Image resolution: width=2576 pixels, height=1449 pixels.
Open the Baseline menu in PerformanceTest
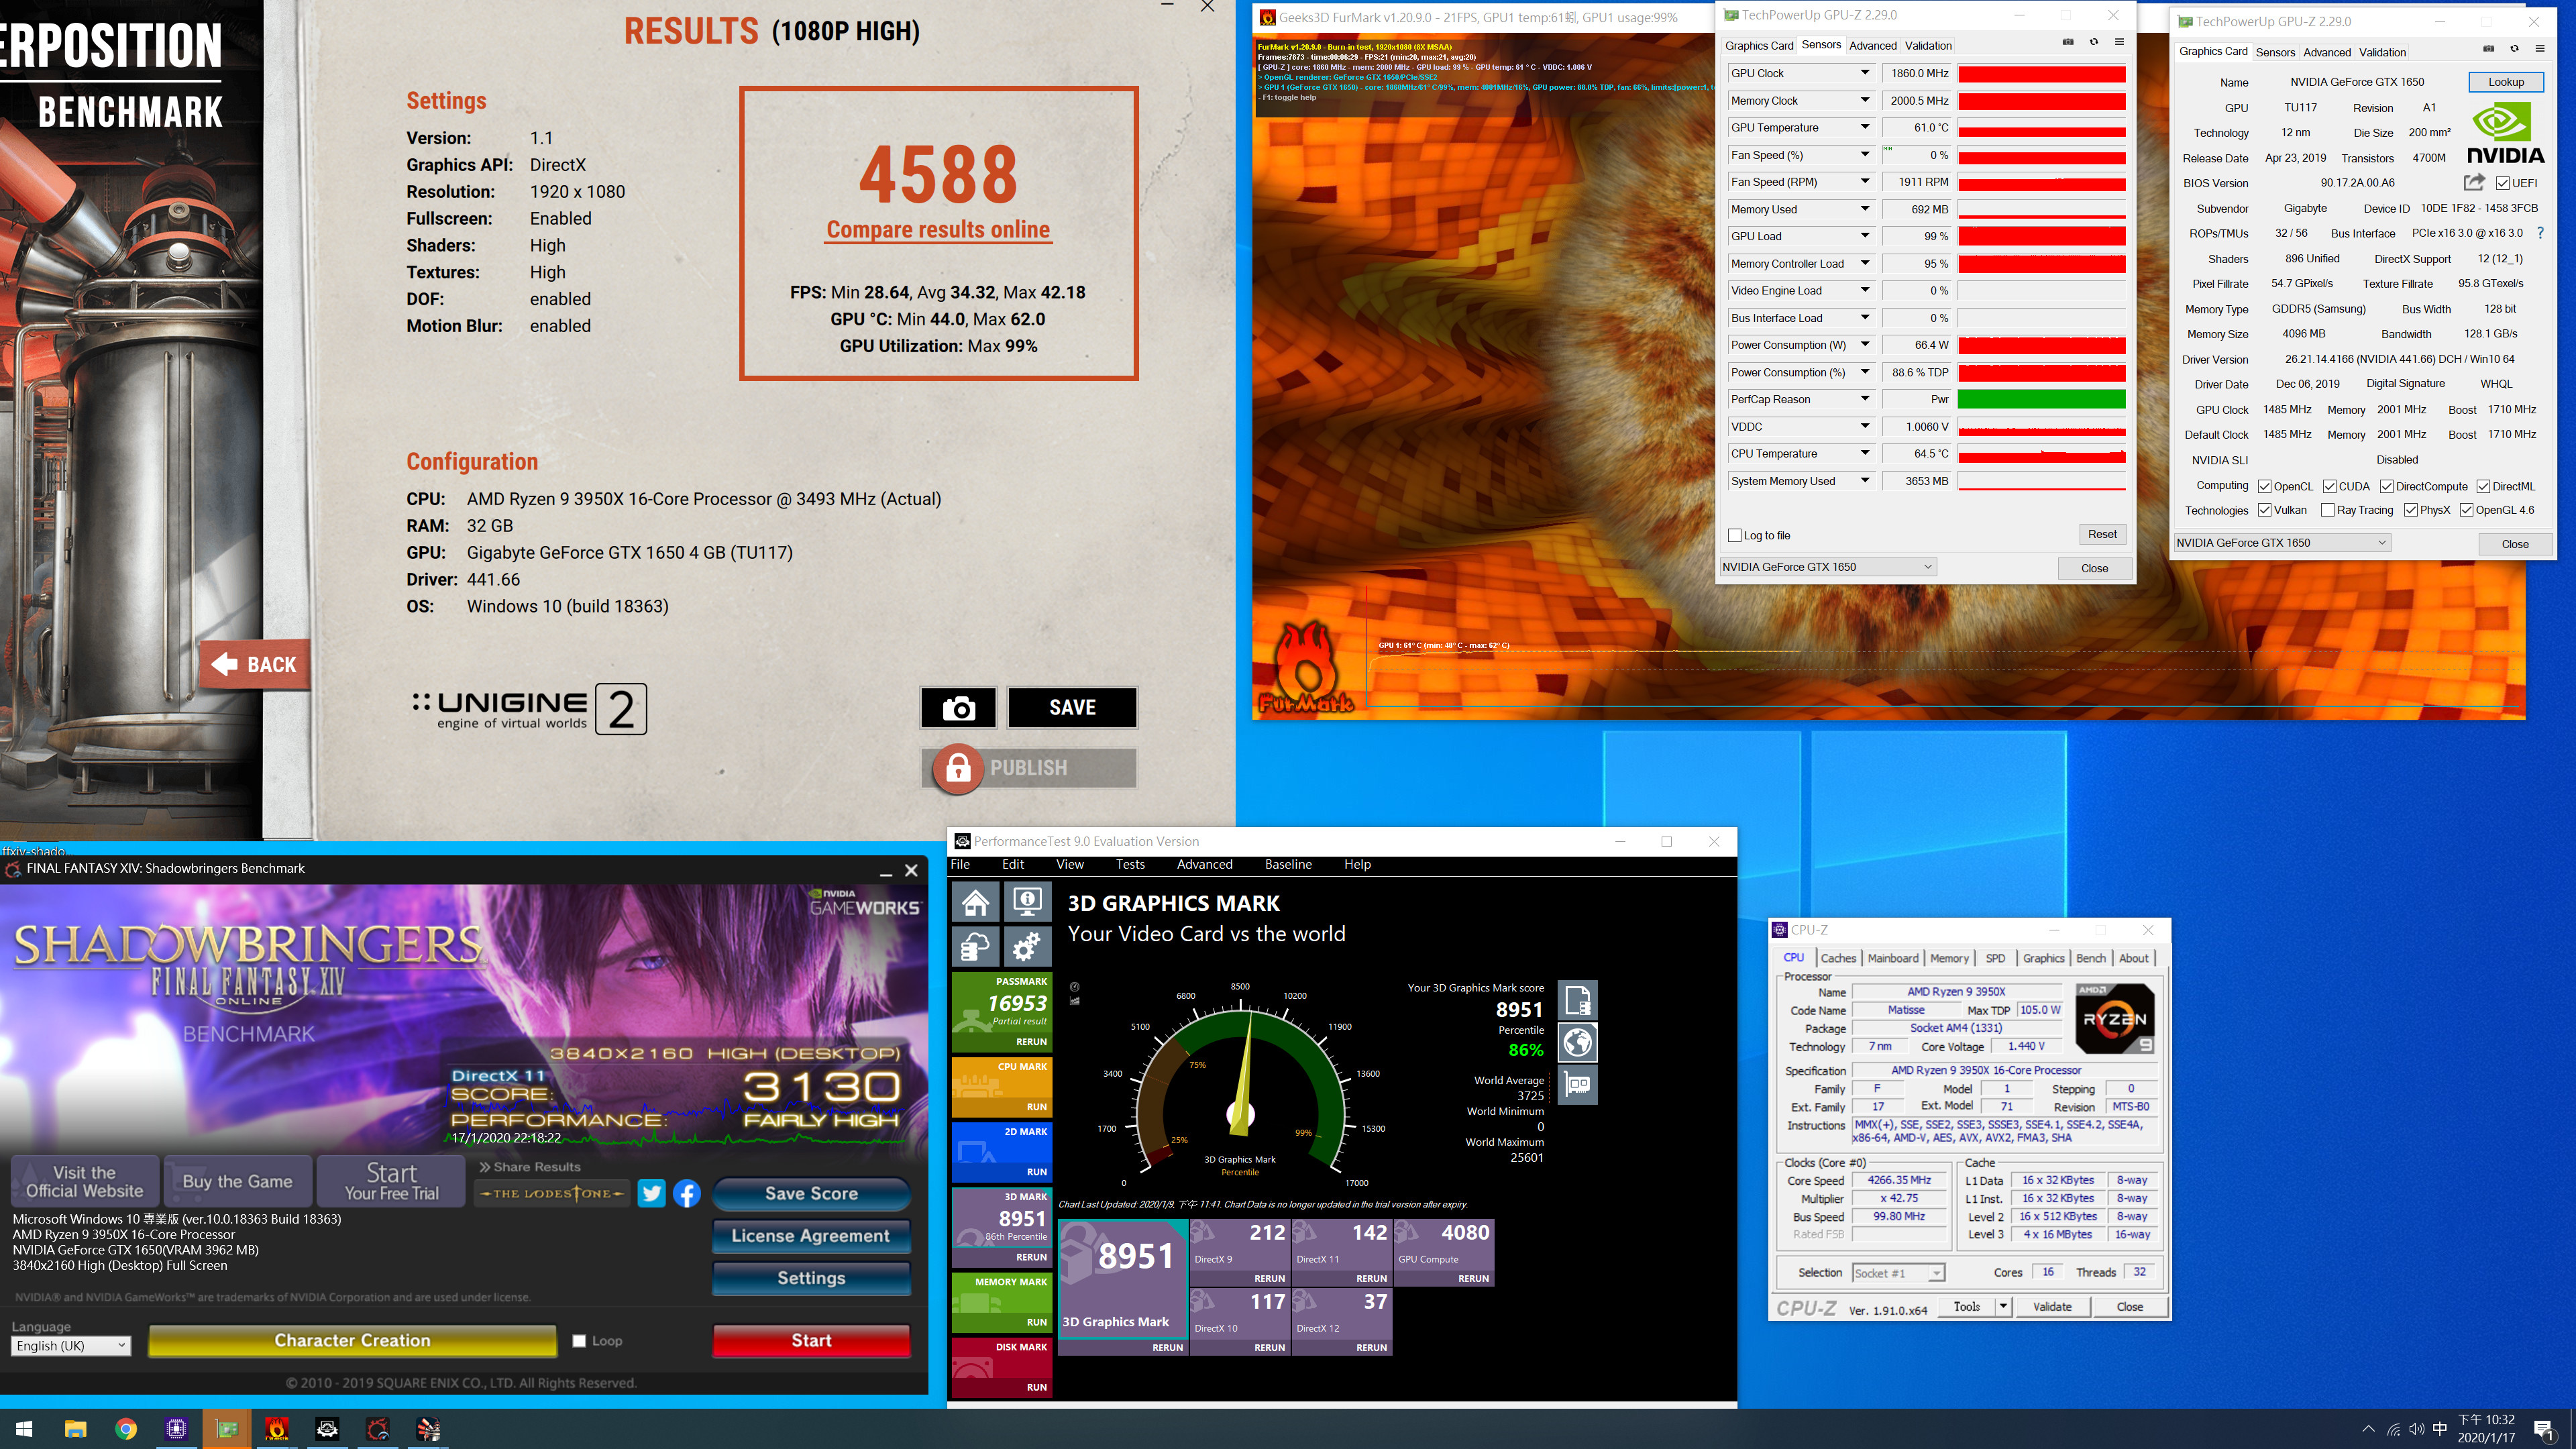tap(1288, 864)
